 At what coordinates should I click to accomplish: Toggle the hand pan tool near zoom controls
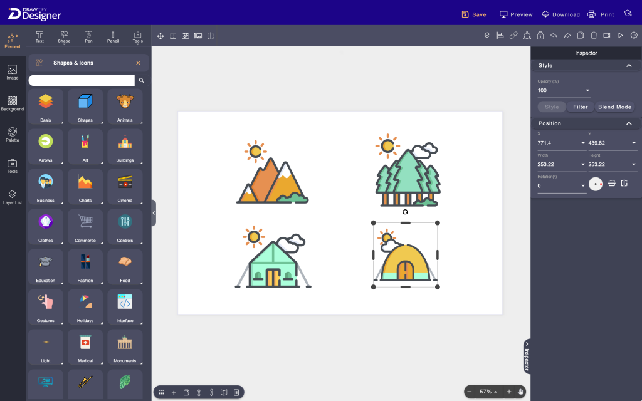pyautogui.click(x=520, y=392)
